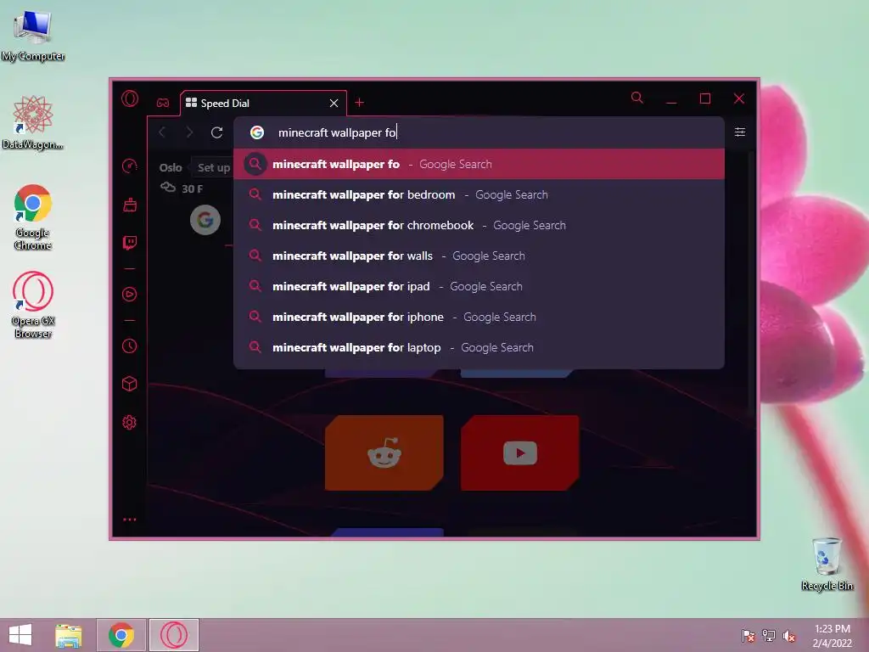The width and height of the screenshot is (869, 652).
Task: Click the Google G speed dial icon
Action: click(205, 220)
